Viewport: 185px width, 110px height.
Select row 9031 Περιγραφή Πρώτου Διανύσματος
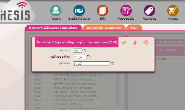pyautogui.click(x=70, y=92)
